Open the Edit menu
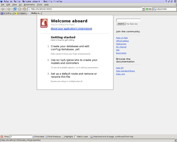This screenshot has width=177, height=142. tap(8, 5)
